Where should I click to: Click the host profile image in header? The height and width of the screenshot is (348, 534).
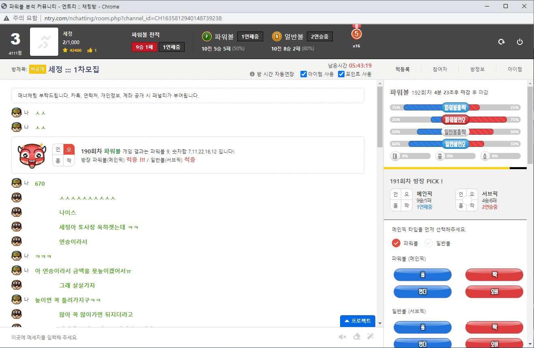pyautogui.click(x=44, y=42)
